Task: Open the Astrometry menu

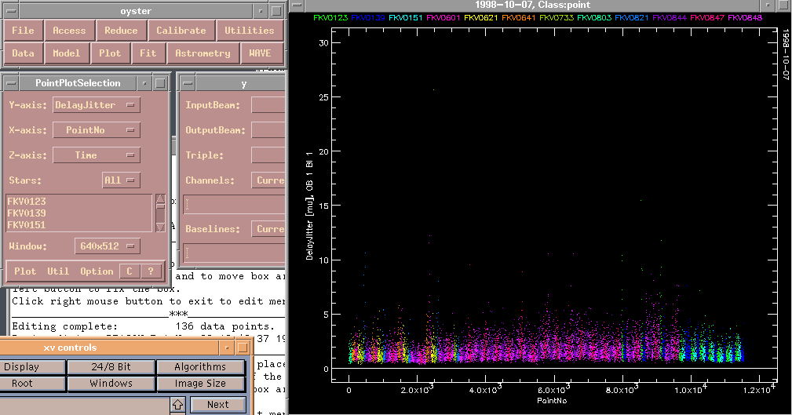Action: 203,53
